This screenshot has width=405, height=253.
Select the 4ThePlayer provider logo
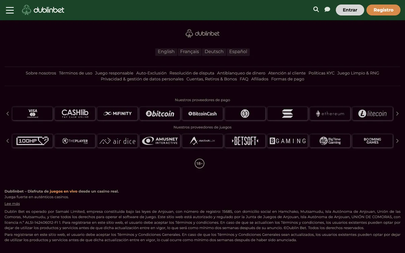click(x=75, y=141)
